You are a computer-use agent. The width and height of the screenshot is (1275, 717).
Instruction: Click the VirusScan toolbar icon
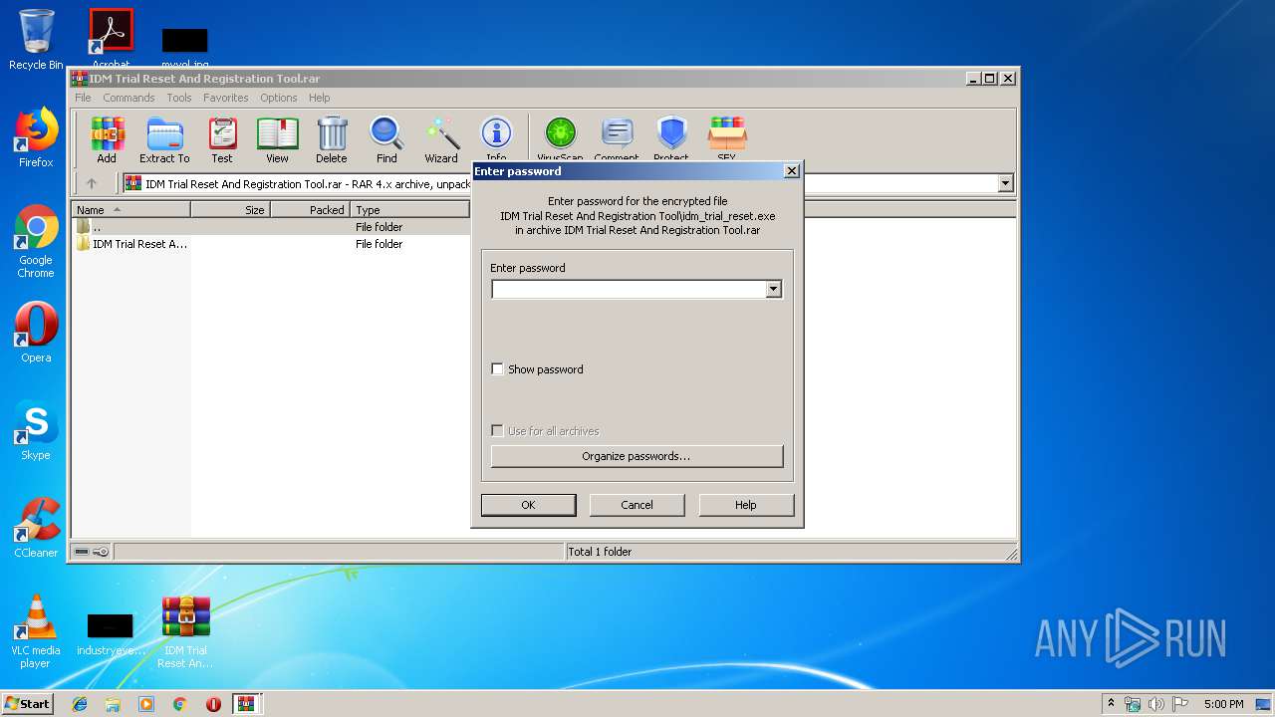(x=560, y=137)
